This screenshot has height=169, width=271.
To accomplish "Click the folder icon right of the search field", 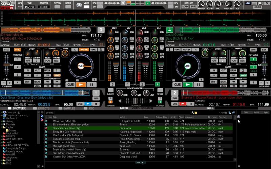I will tap(196, 113).
